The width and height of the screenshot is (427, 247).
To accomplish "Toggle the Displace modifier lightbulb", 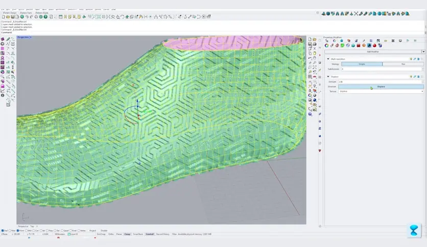I will [x=411, y=77].
